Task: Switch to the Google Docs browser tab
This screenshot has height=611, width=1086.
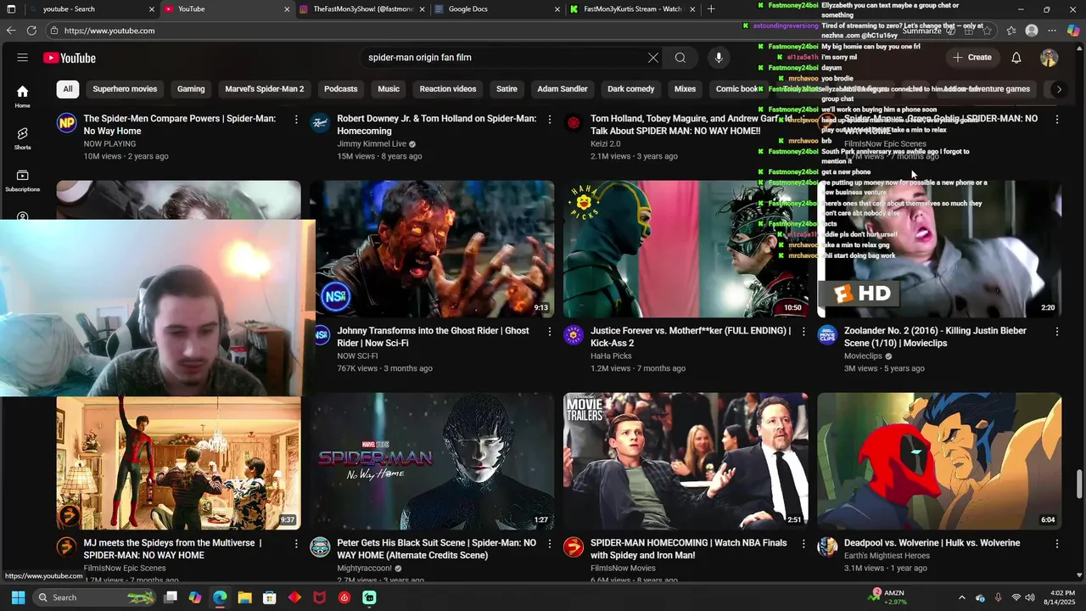Action: point(496,9)
